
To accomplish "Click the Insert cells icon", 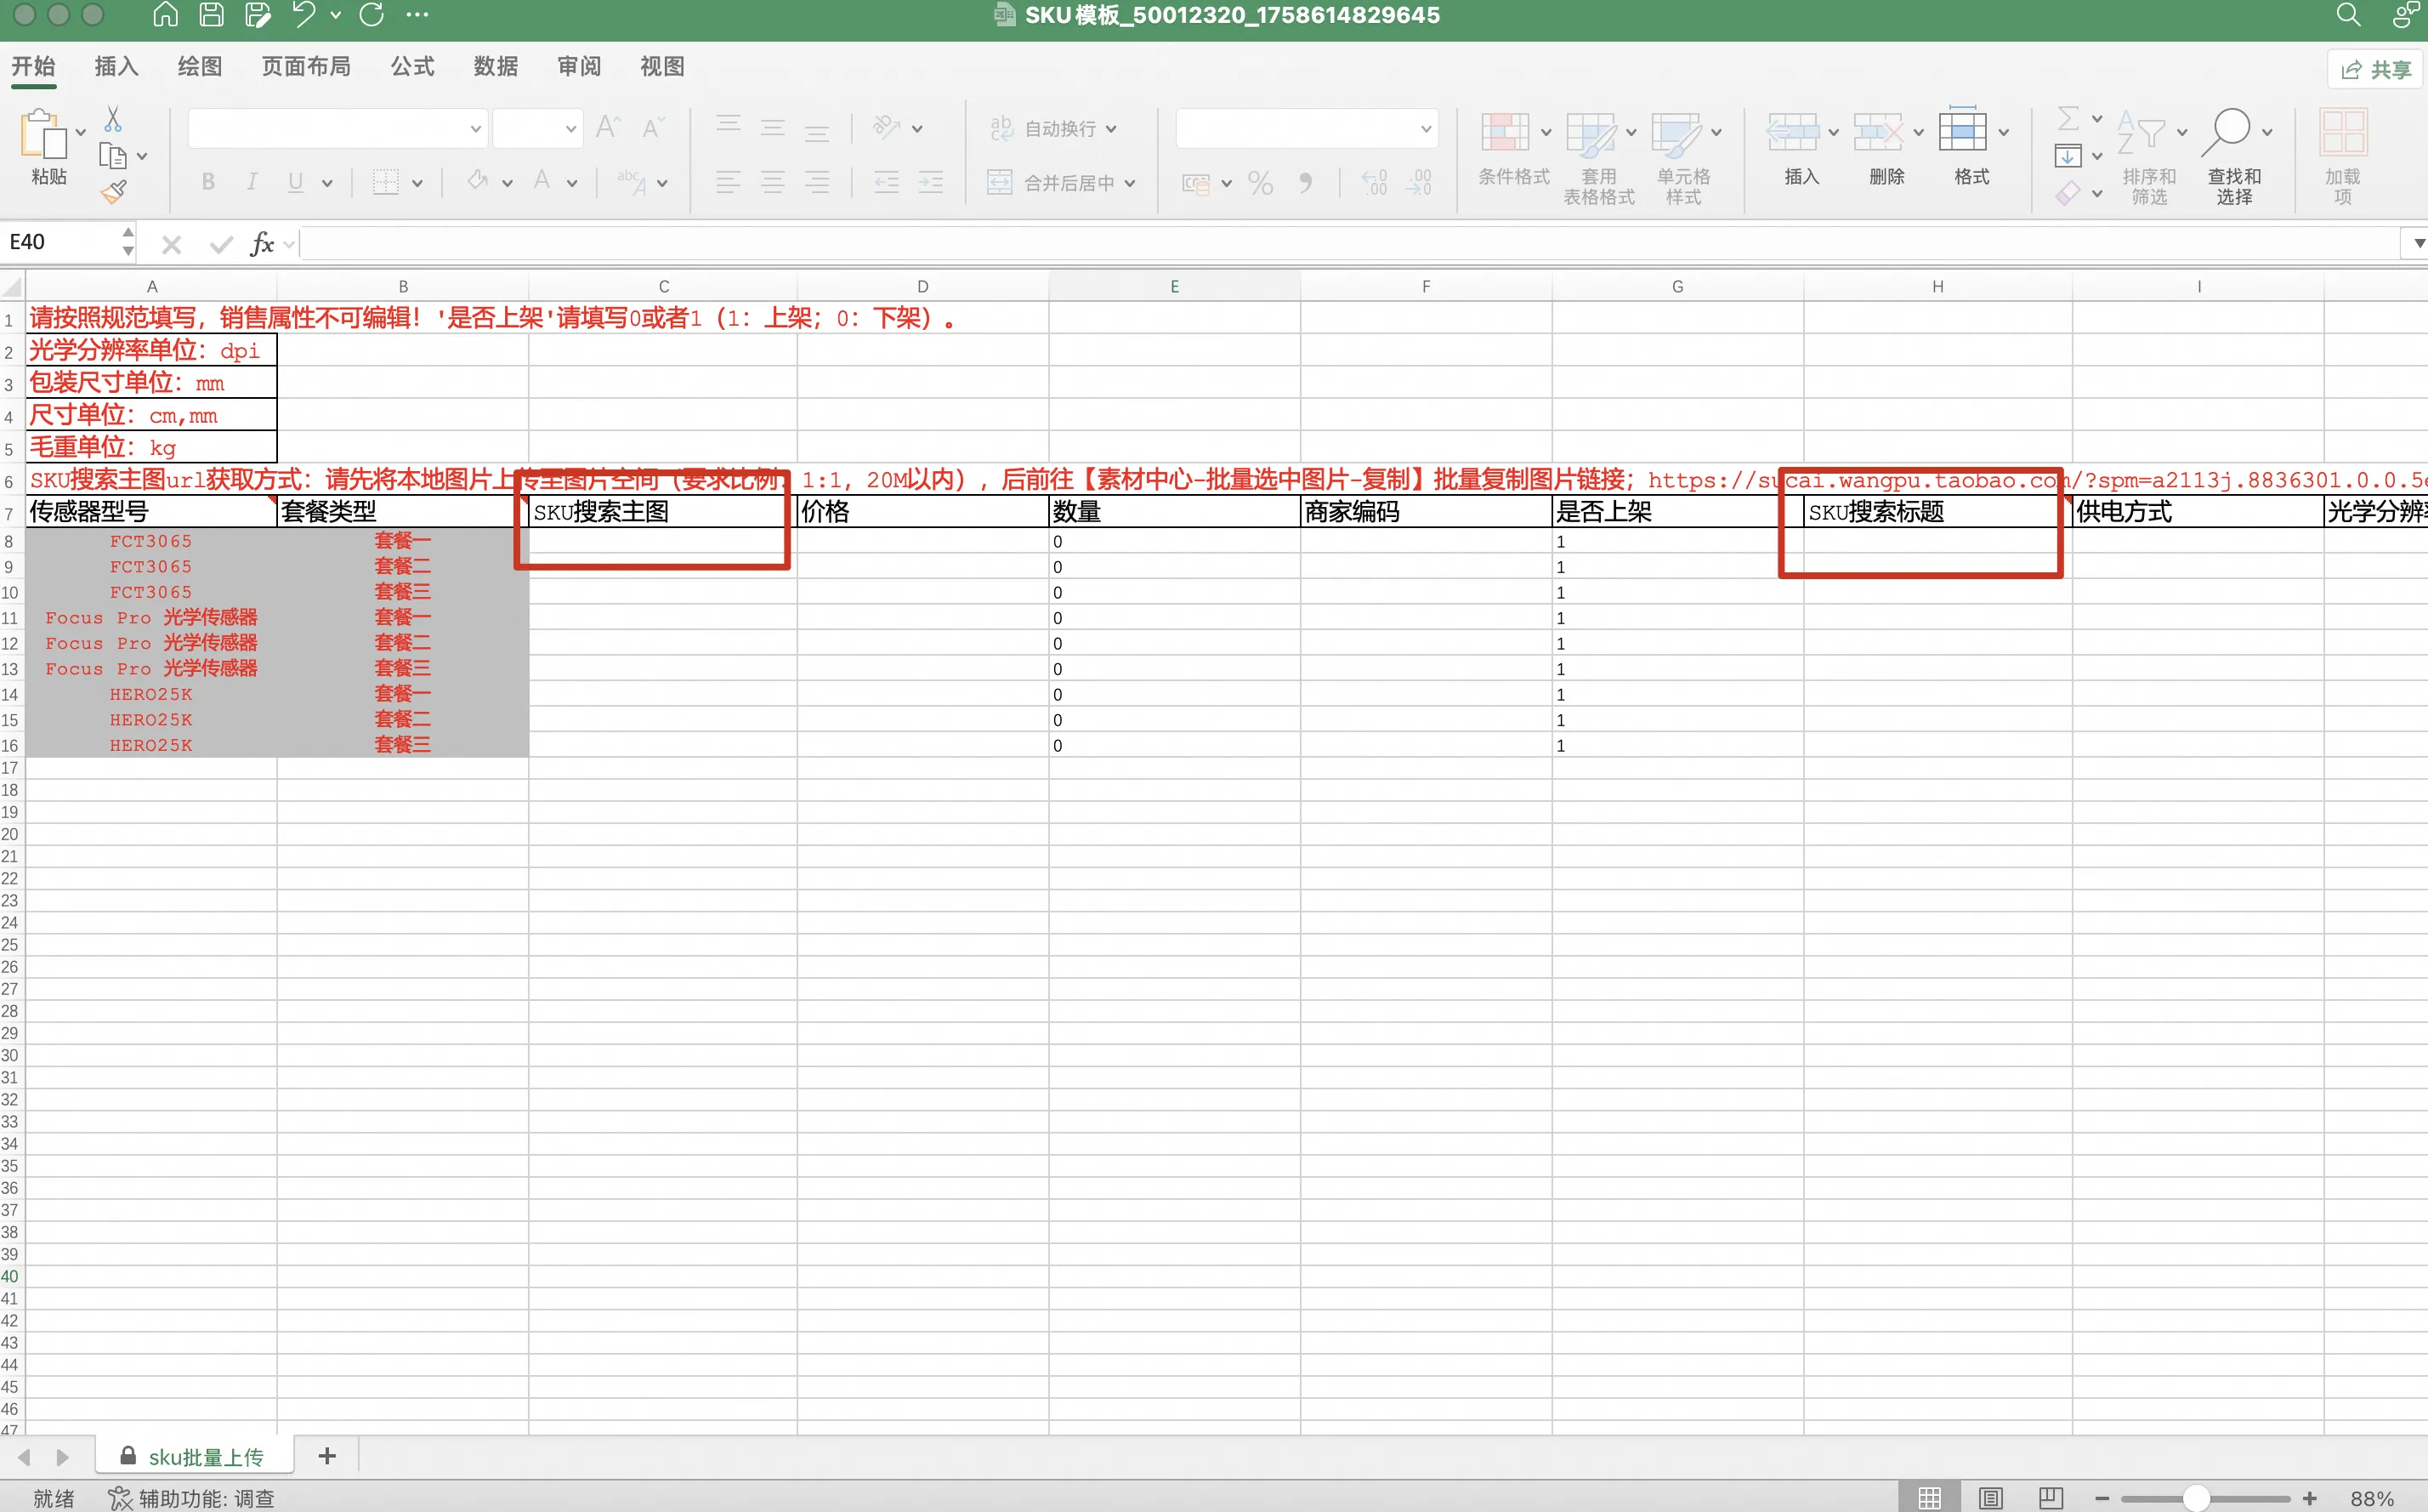I will click(x=1792, y=132).
